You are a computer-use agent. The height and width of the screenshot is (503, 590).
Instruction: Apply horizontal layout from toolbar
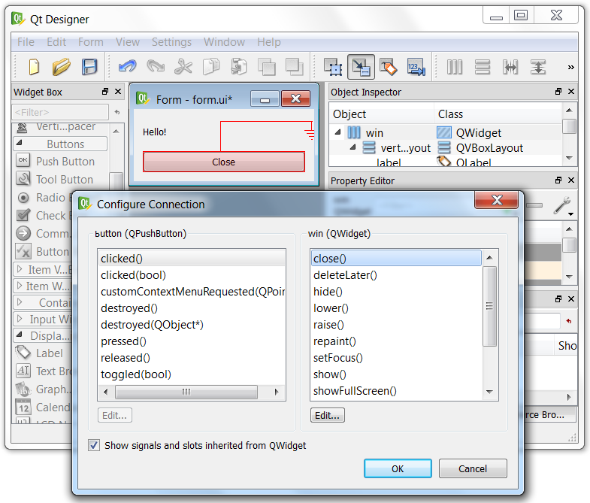(x=455, y=67)
